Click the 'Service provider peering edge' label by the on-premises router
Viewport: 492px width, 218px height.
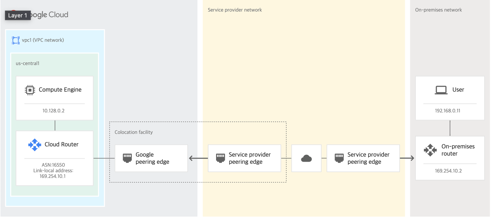[x=368, y=158]
